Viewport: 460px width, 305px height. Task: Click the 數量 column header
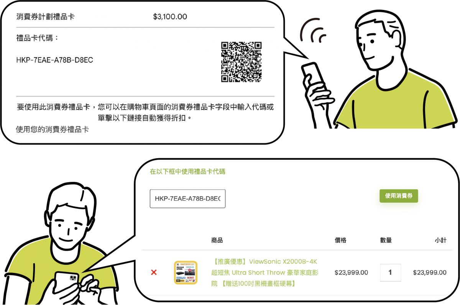click(x=386, y=240)
